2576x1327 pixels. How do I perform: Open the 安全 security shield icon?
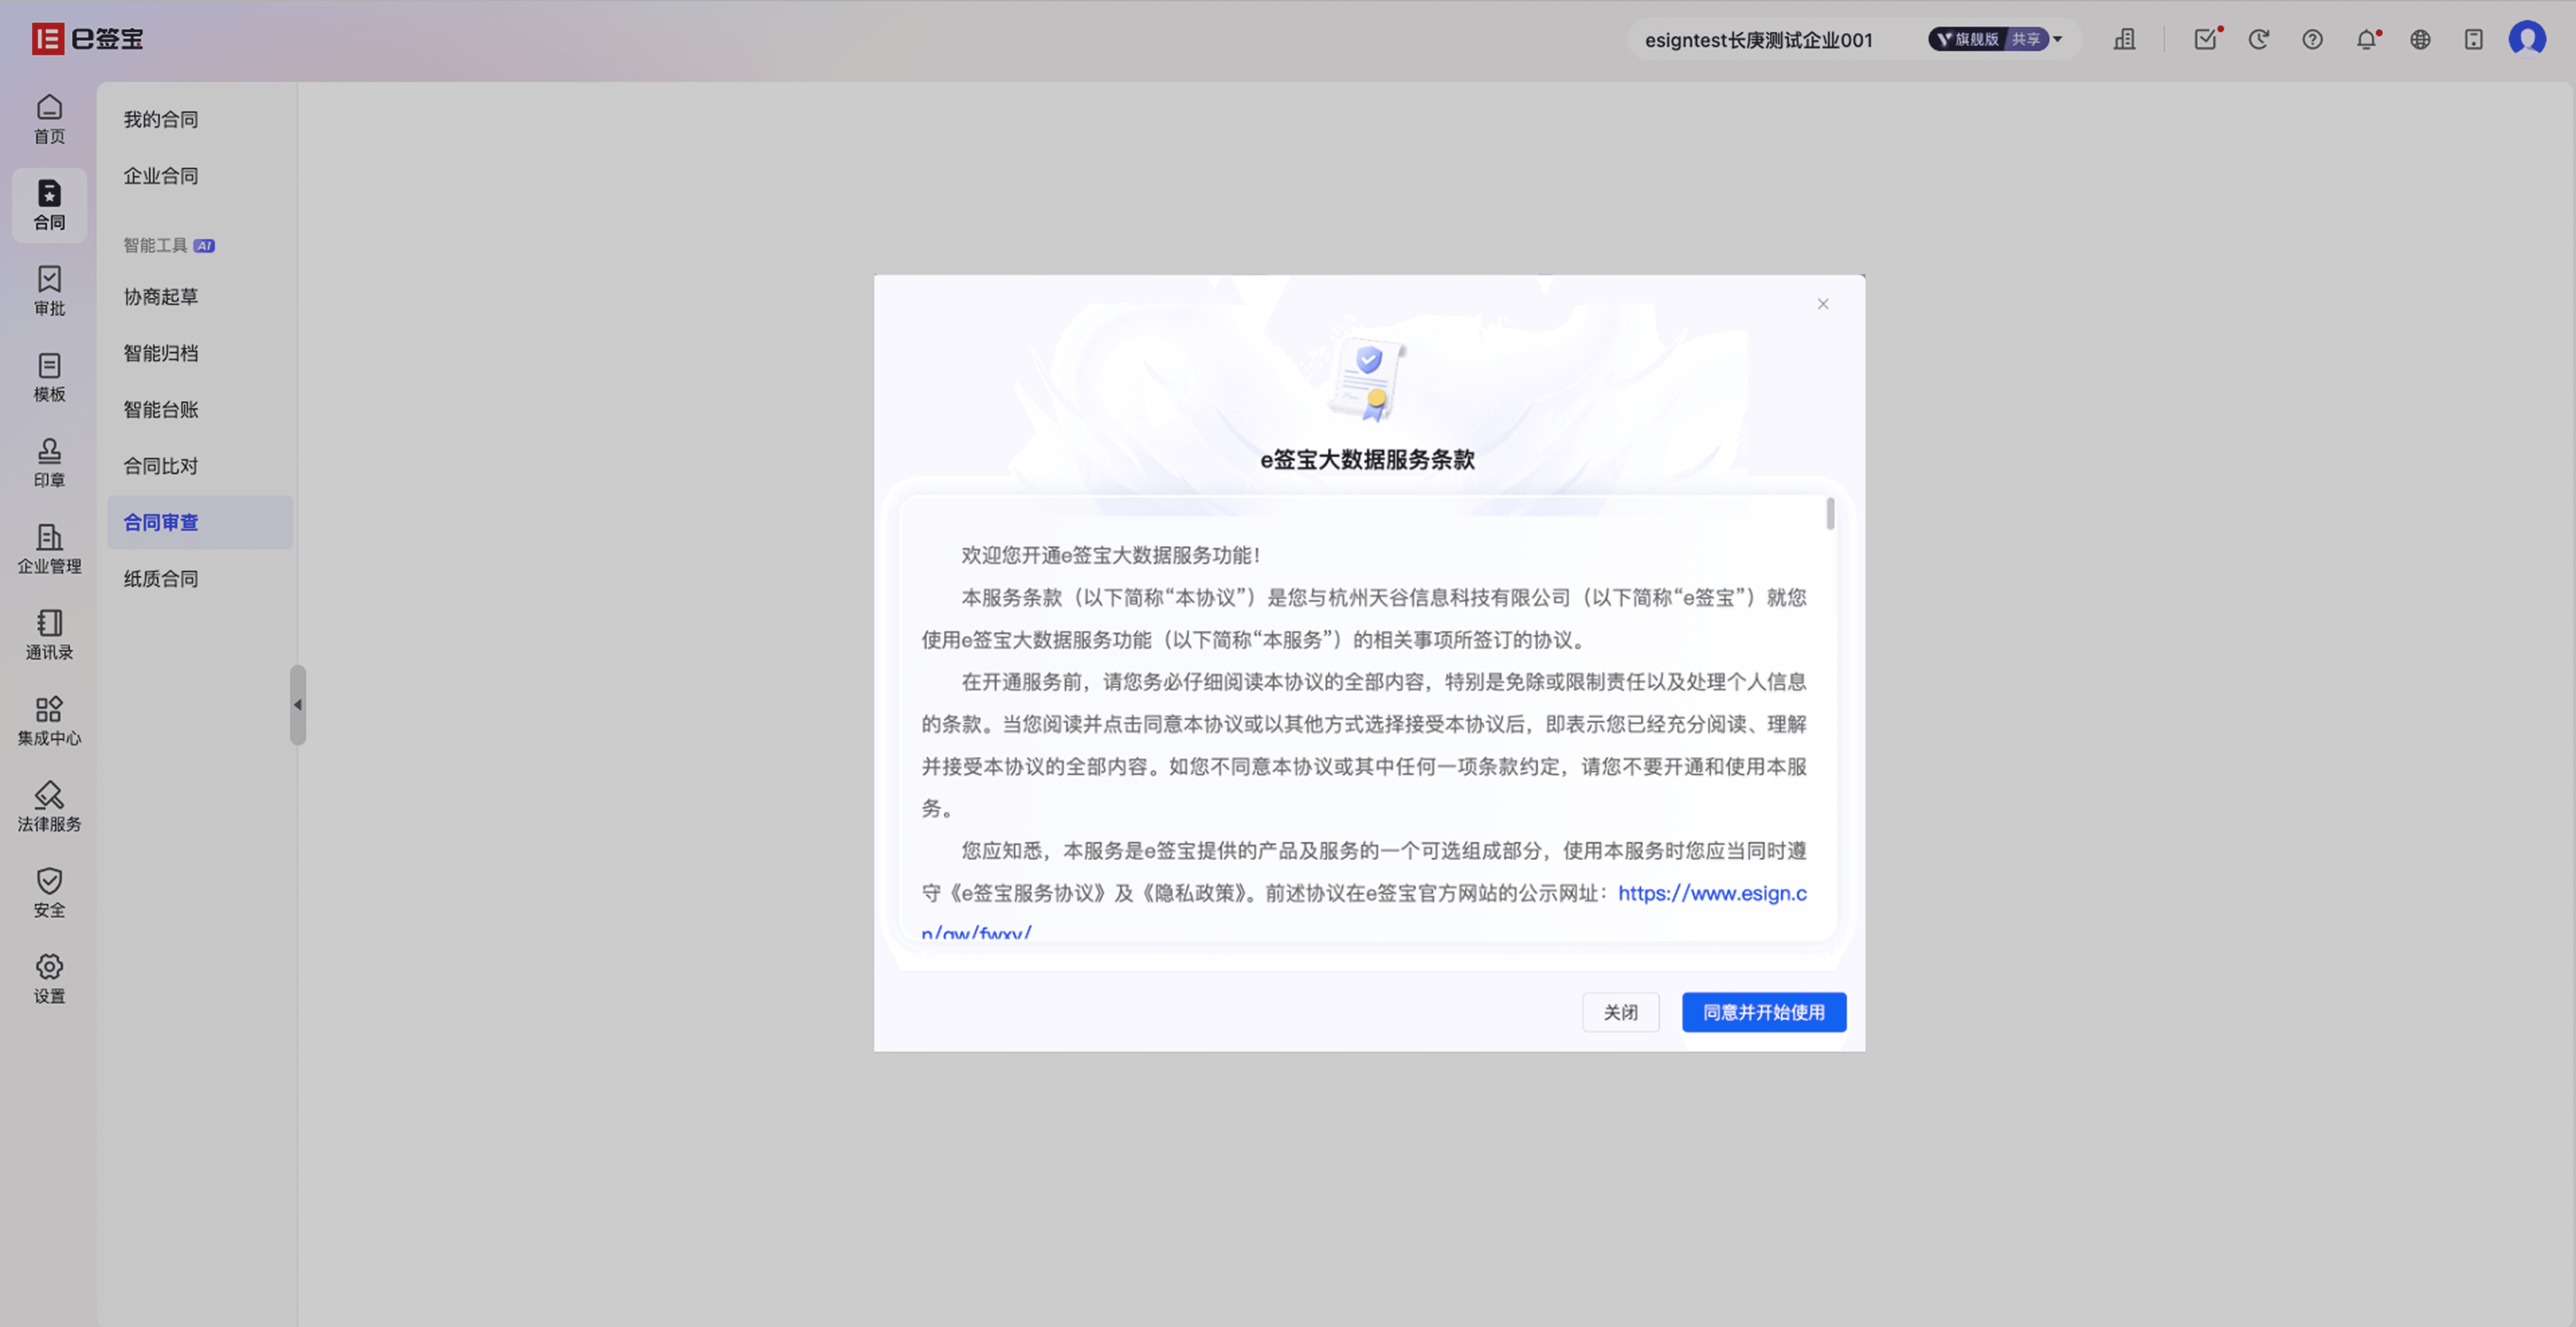point(49,893)
